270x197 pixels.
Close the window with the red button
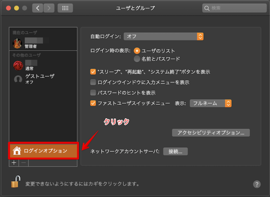click(8, 8)
